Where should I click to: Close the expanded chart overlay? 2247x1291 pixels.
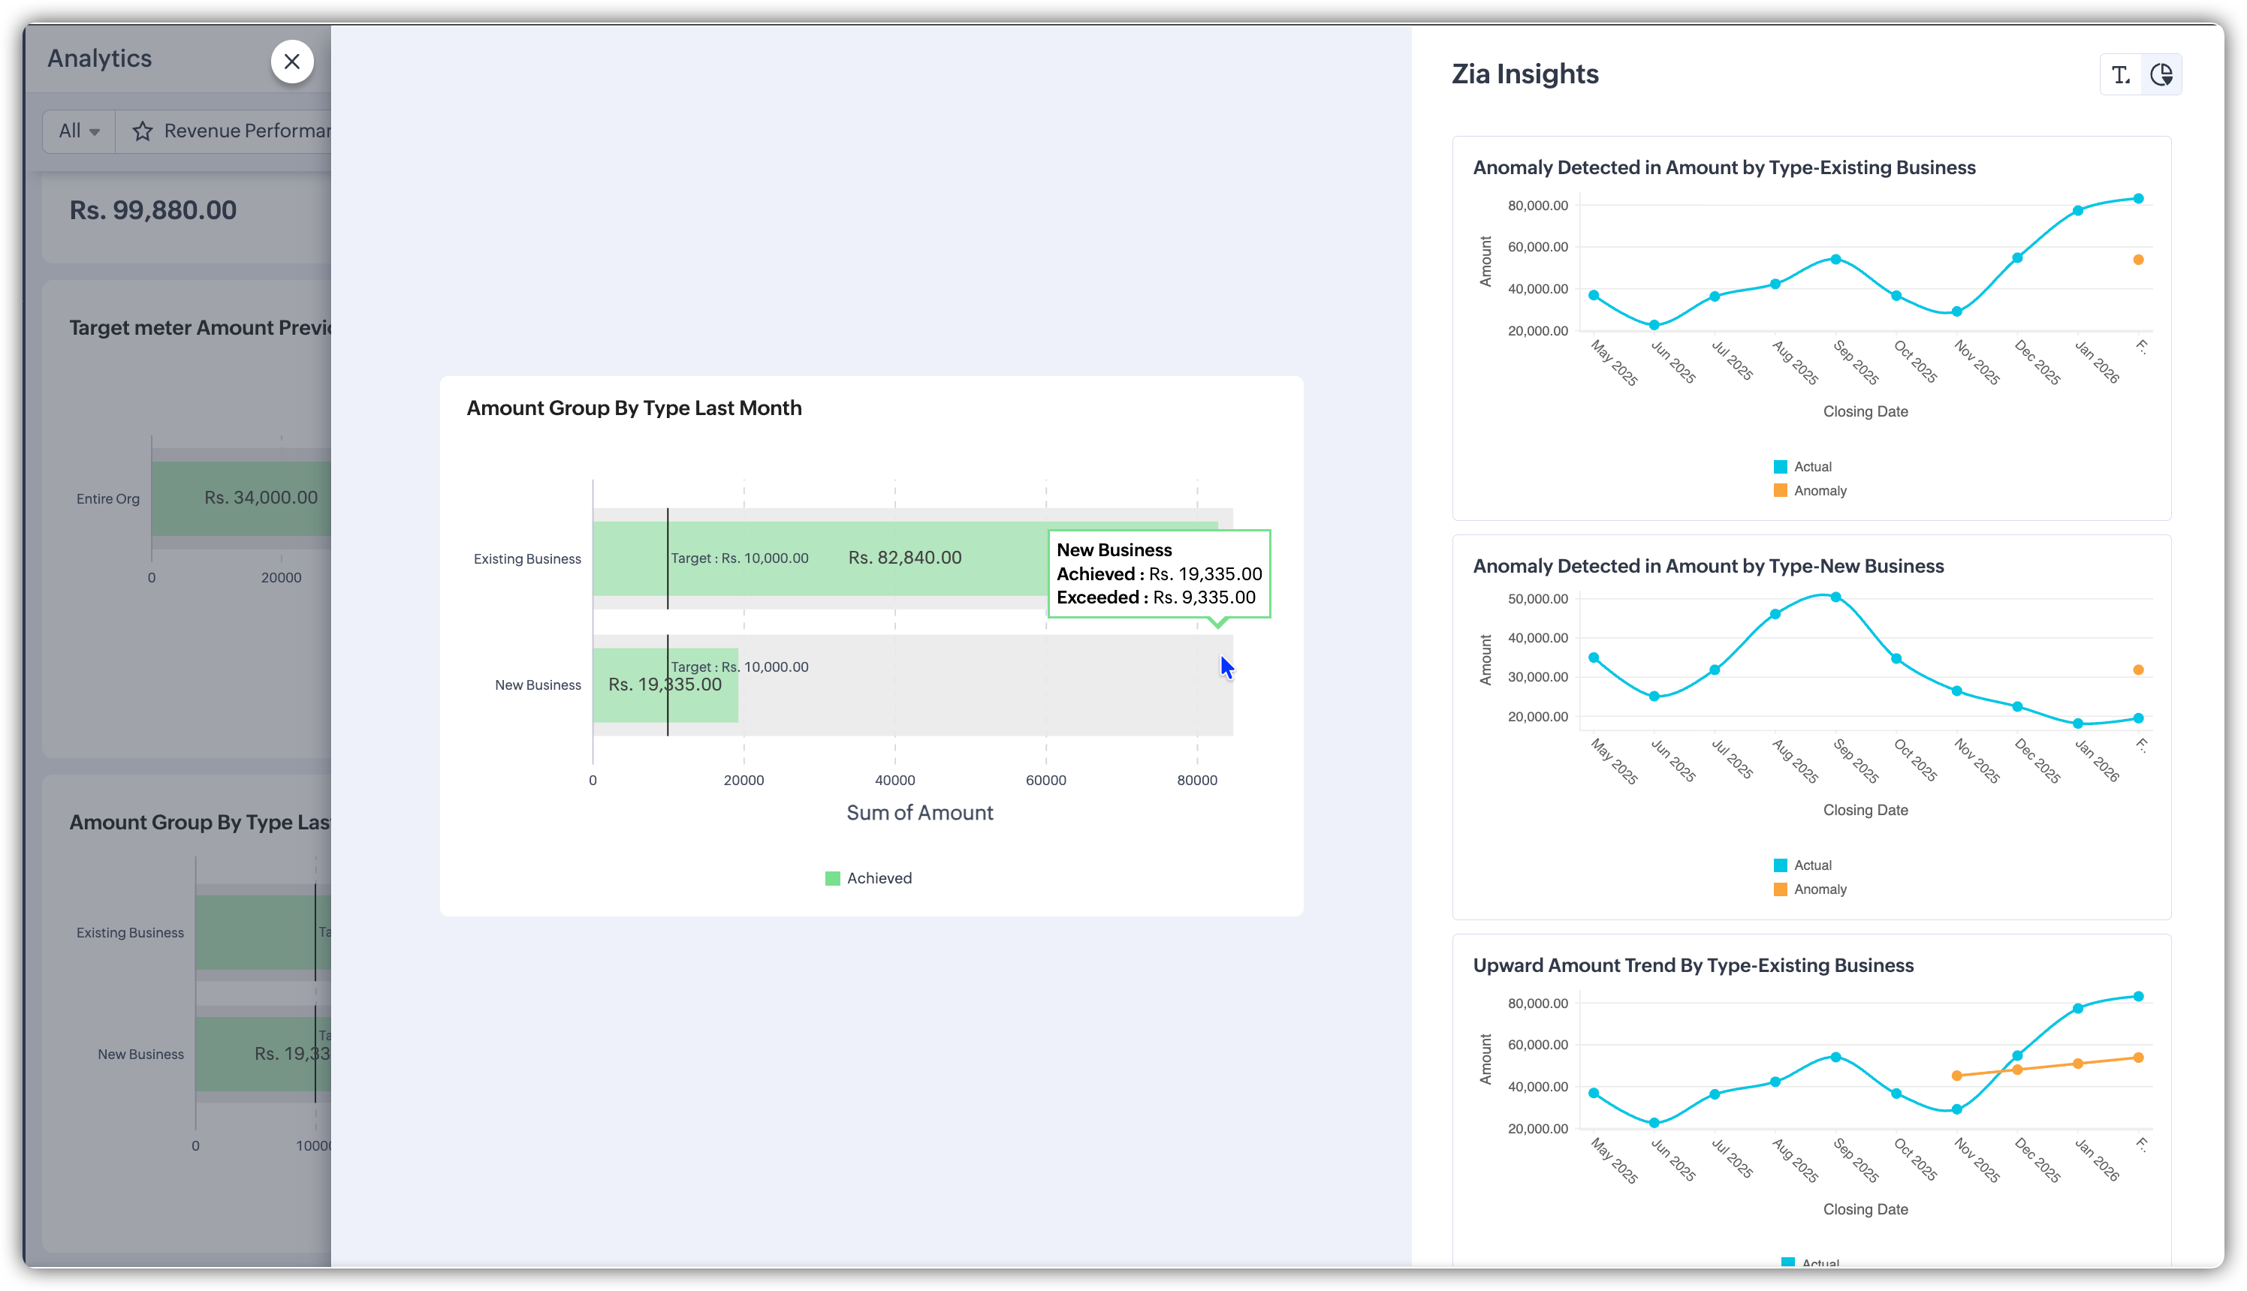click(292, 62)
